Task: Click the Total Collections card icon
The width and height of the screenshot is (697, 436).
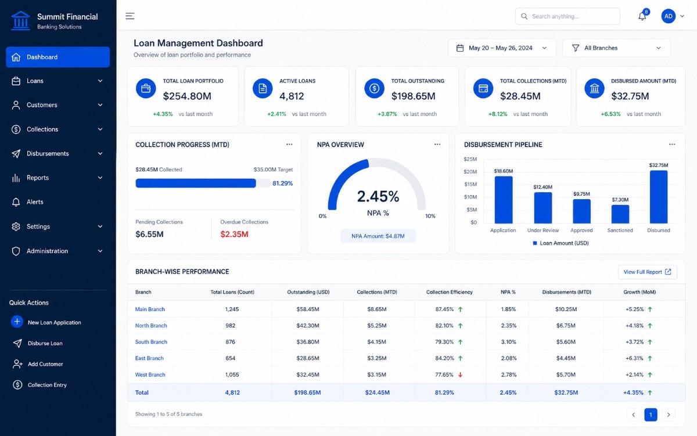Action: 483,89
